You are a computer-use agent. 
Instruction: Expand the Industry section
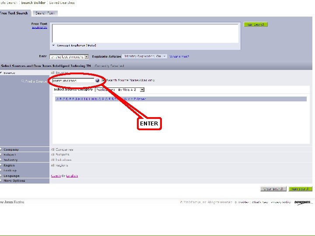[x=1, y=160]
